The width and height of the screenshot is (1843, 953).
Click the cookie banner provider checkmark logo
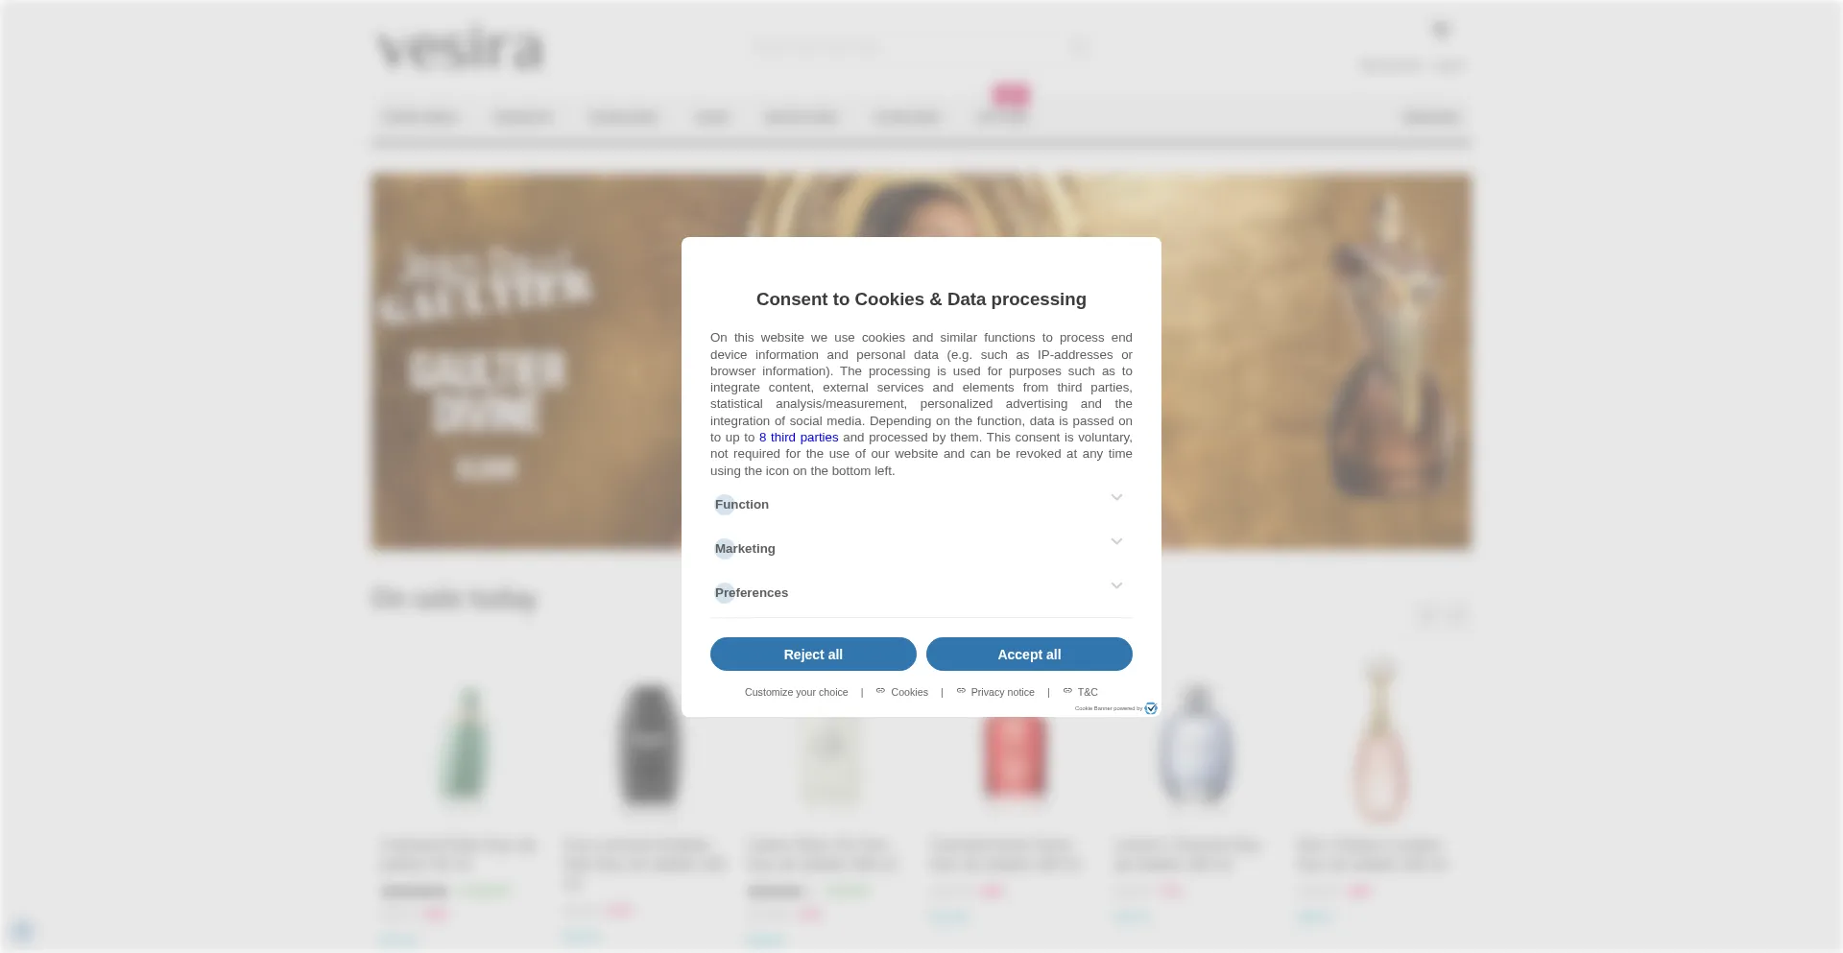1151,708
